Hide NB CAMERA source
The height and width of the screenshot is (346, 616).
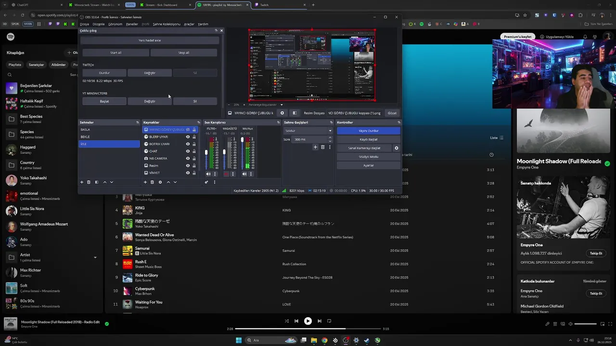(x=188, y=159)
